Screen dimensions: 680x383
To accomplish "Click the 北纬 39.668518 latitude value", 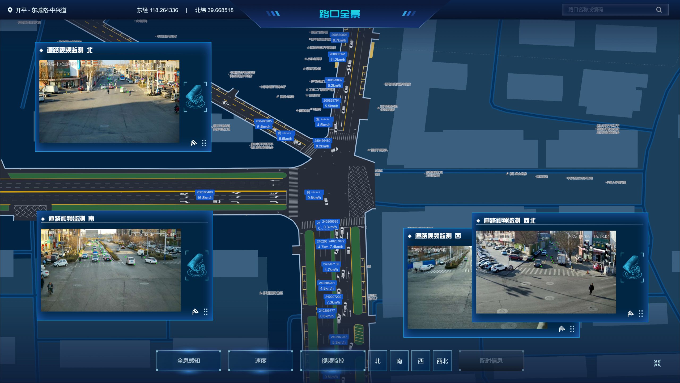I will (214, 10).
